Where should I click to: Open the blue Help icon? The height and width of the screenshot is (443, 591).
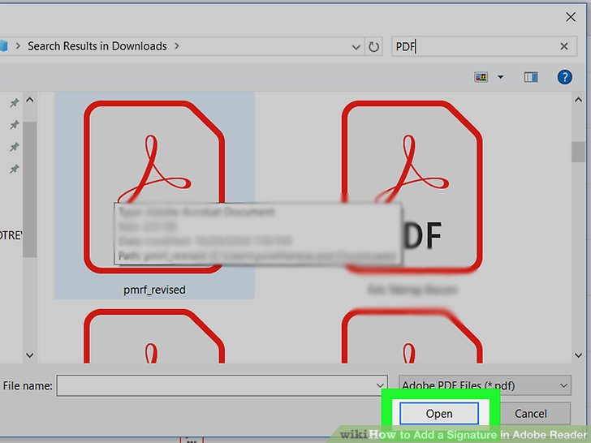coord(565,77)
